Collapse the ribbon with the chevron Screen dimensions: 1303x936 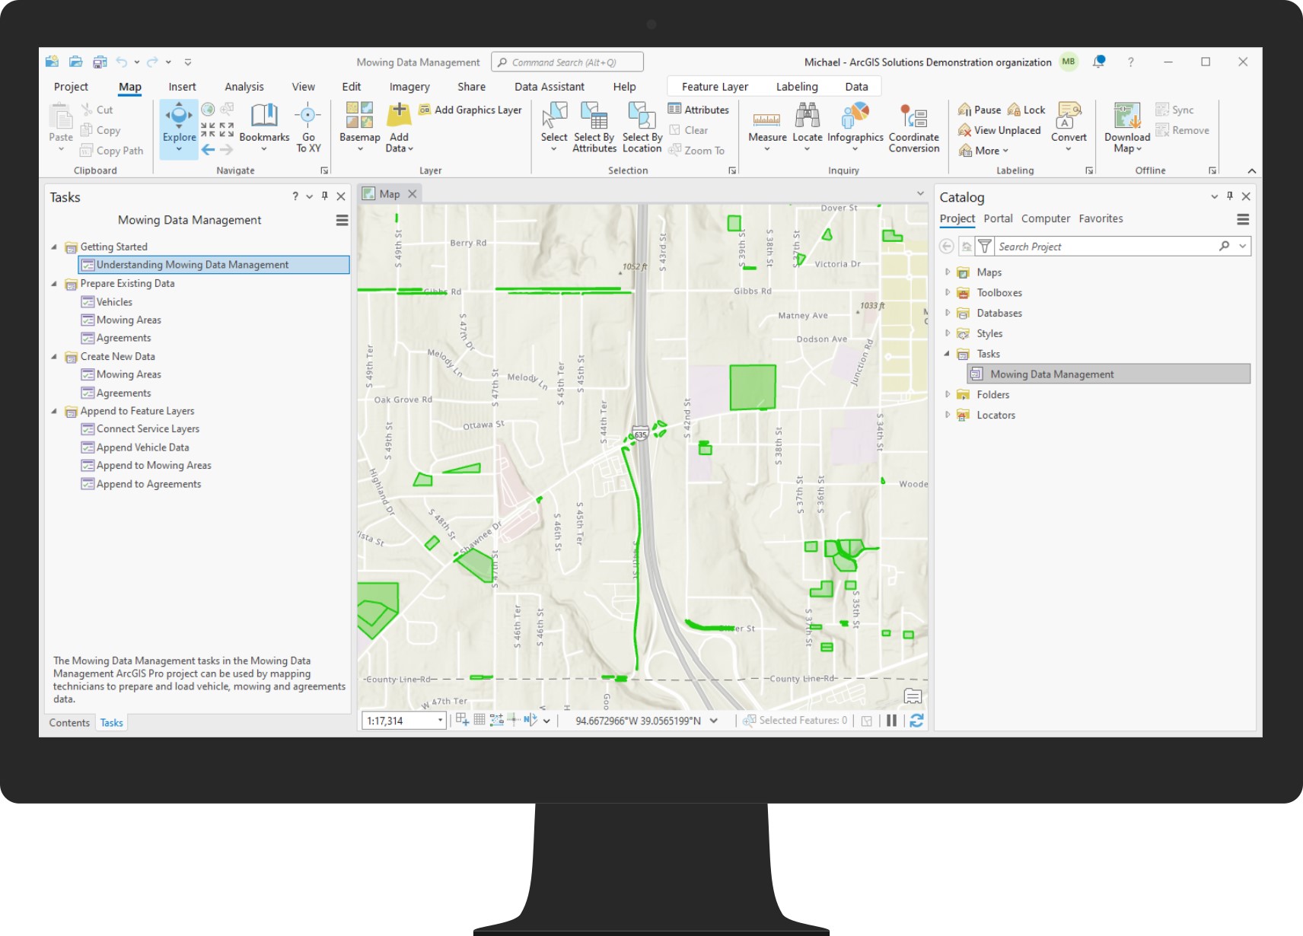coord(1252,170)
